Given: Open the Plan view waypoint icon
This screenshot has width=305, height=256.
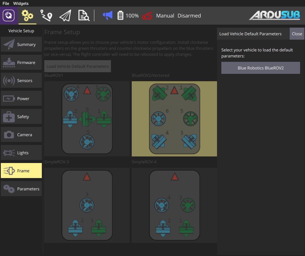Looking at the screenshot, I should point(46,16).
